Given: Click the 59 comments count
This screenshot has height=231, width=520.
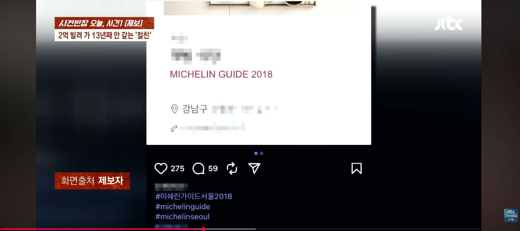Looking at the screenshot, I should [213, 169].
